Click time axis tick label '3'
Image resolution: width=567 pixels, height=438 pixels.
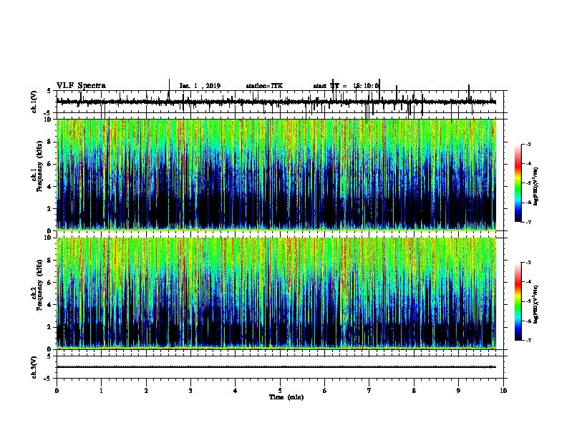point(190,391)
